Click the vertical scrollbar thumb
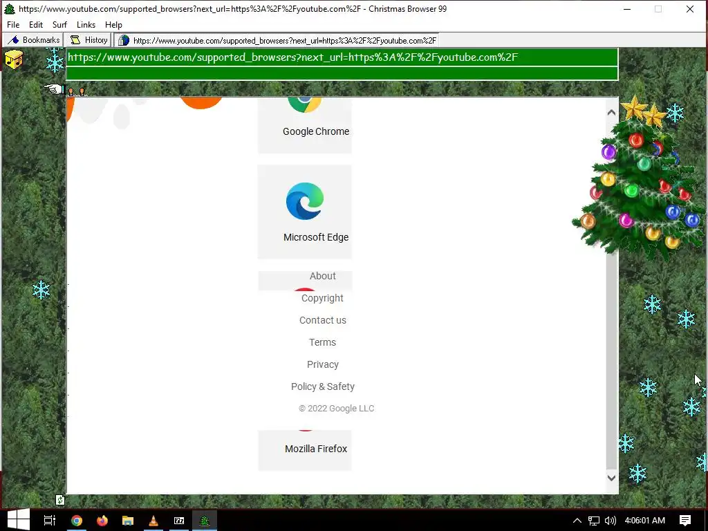 [611, 361]
